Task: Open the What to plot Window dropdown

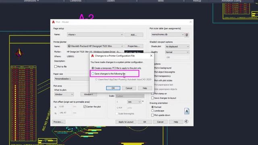Action: coord(64,94)
